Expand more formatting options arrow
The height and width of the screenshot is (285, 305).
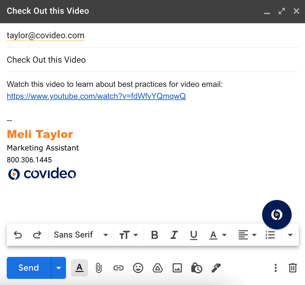pyautogui.click(x=290, y=235)
